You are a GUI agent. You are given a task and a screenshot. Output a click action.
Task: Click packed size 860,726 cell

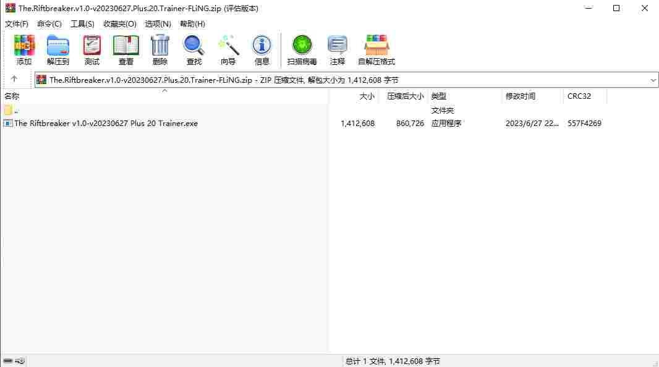click(410, 124)
